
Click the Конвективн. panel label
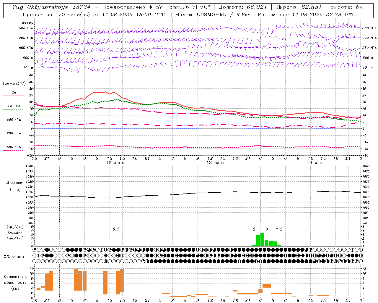[15, 277]
